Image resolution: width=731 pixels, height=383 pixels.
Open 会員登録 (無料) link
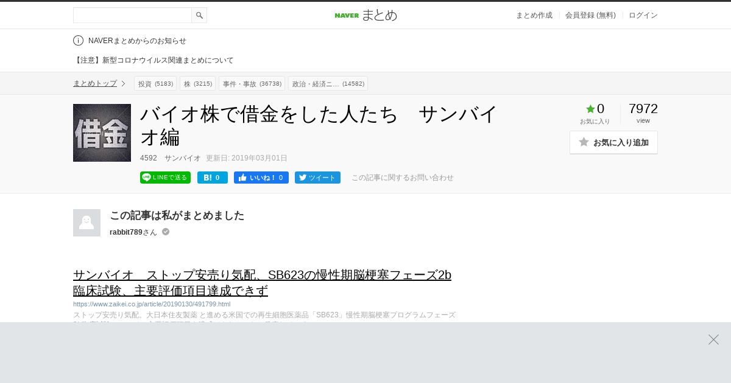(590, 15)
